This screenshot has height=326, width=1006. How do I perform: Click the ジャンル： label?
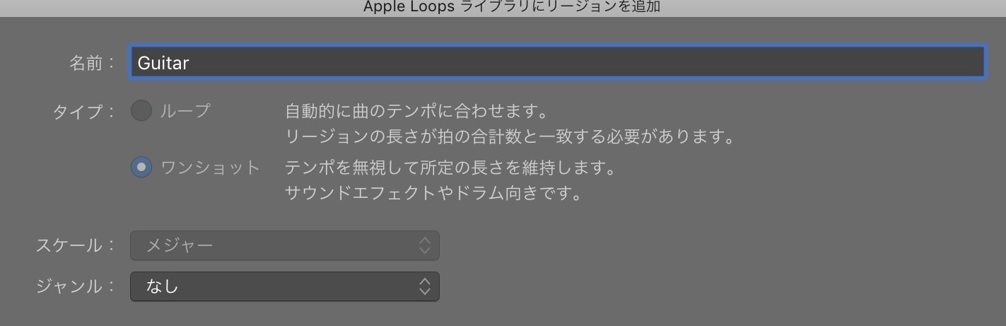click(x=76, y=286)
